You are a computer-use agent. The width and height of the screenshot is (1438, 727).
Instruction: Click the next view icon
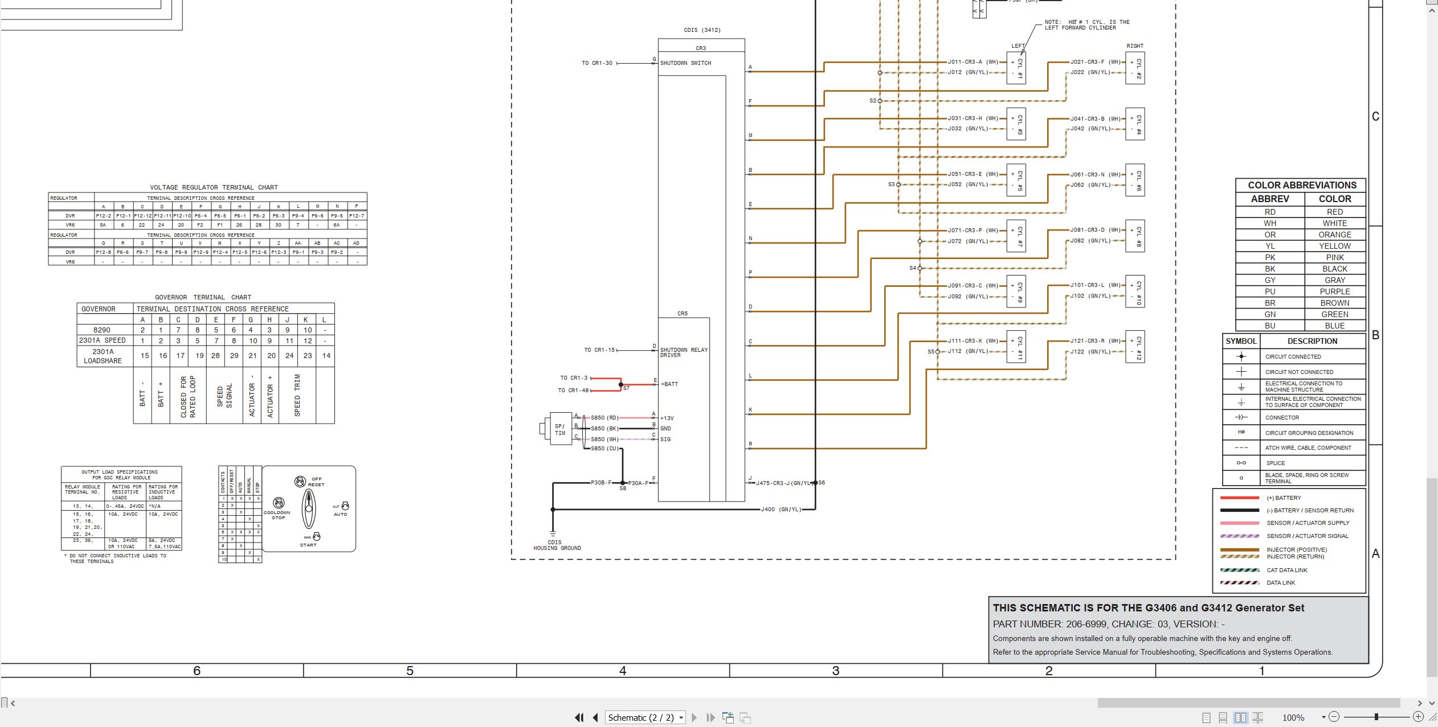click(x=745, y=718)
